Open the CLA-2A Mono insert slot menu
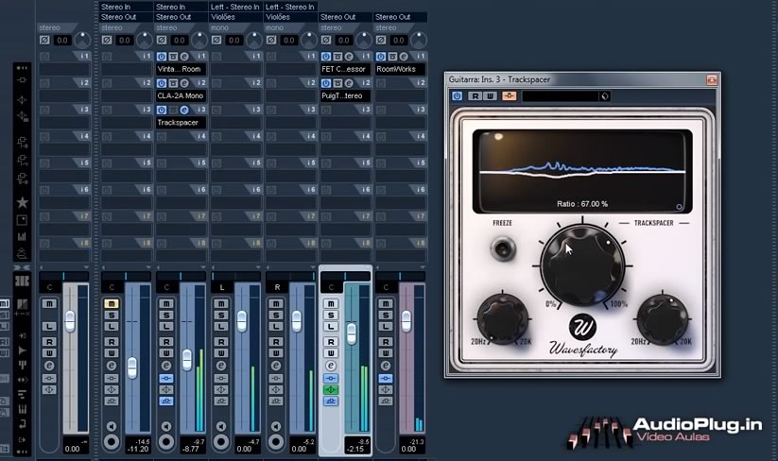The image size is (778, 461). pyautogui.click(x=182, y=95)
